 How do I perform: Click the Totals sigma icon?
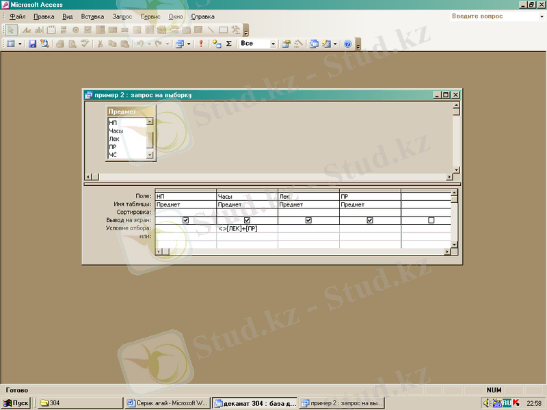coord(228,44)
